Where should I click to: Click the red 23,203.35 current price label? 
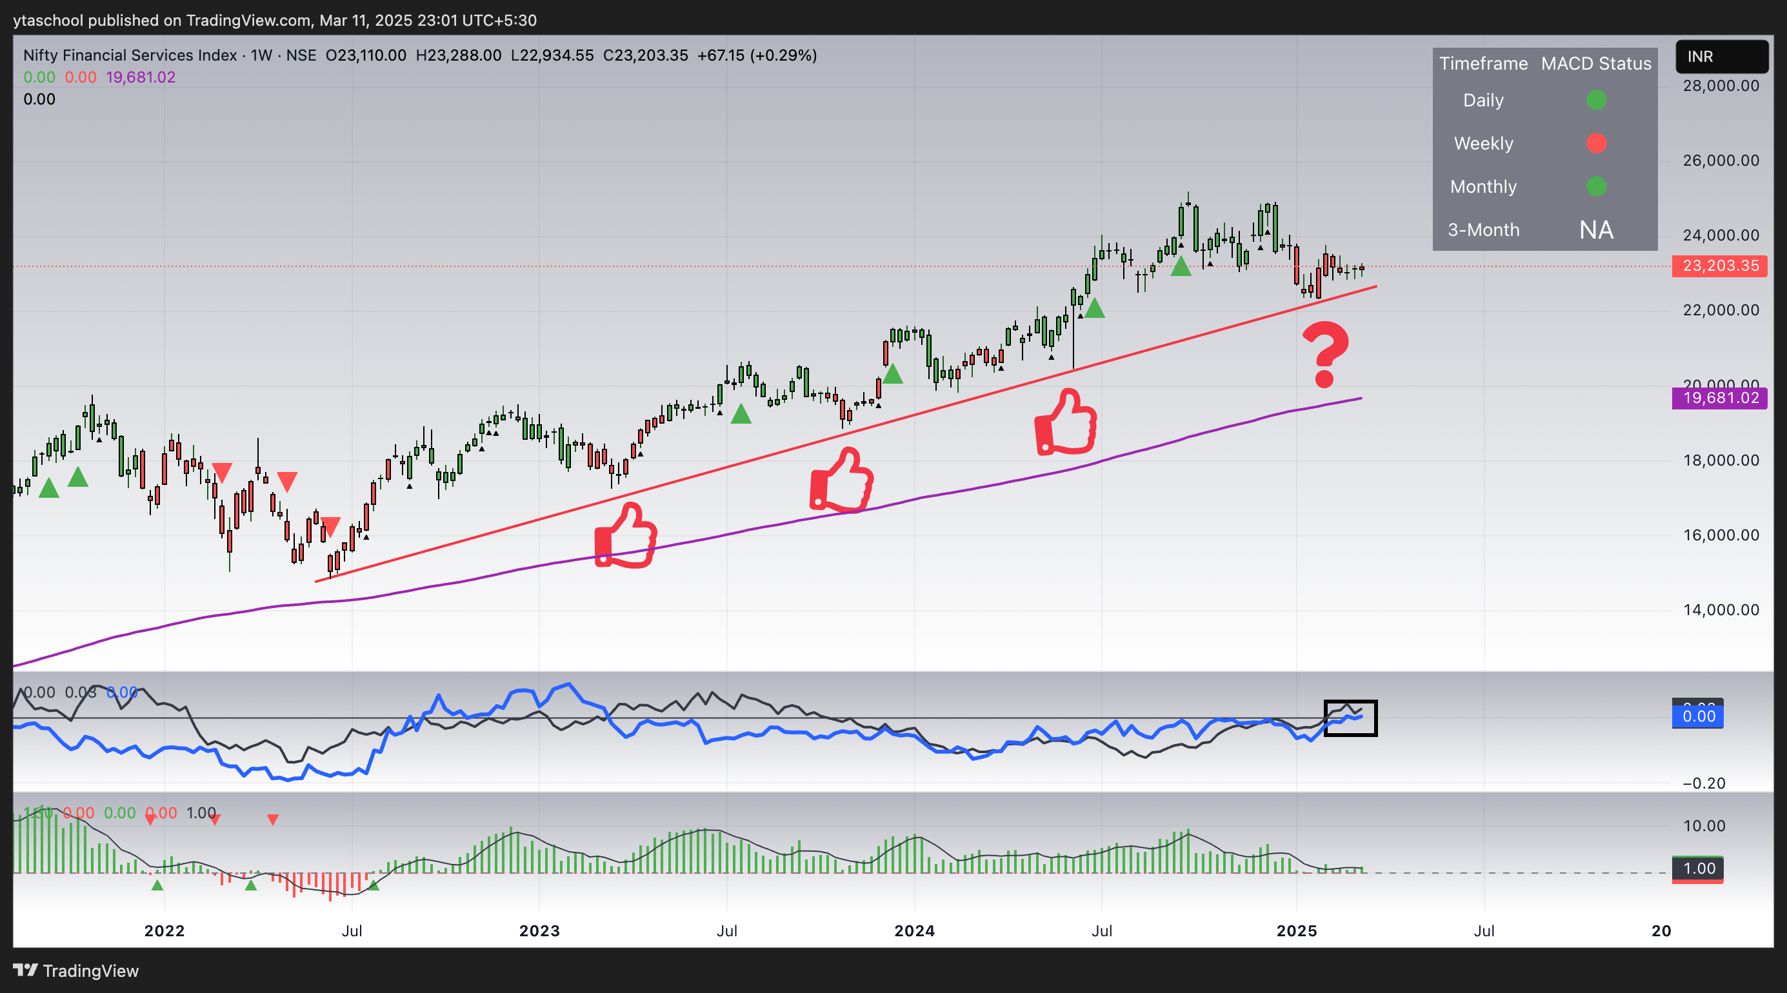[1720, 266]
